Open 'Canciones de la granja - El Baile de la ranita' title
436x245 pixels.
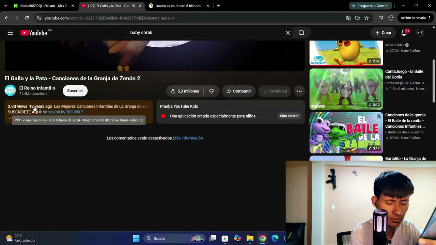point(405,121)
